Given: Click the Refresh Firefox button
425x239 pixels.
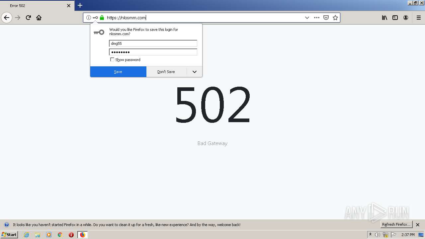Looking at the screenshot, I should pyautogui.click(x=396, y=224).
